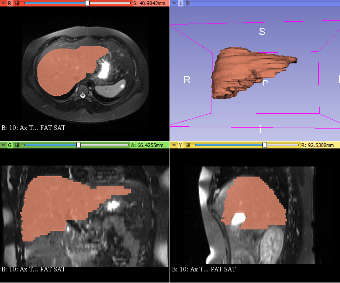Click the fit-to-window icon next to the R label
340x283 pixels.
click(x=17, y=3)
